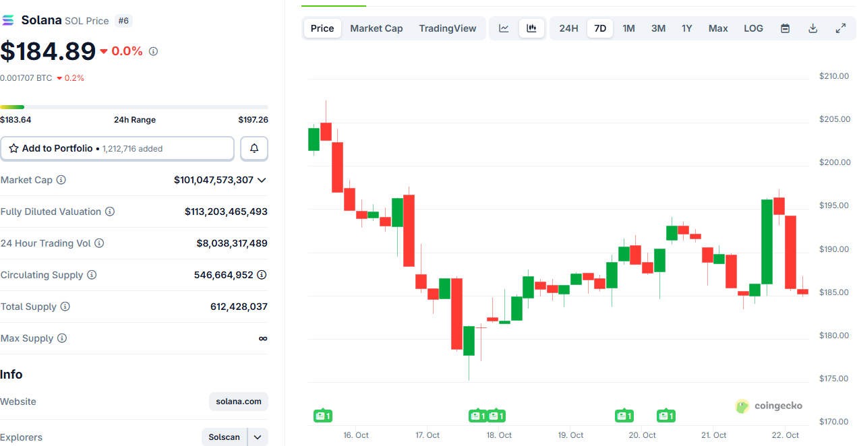Select the 1M time range
This screenshot has width=857, height=446.
tap(628, 28)
